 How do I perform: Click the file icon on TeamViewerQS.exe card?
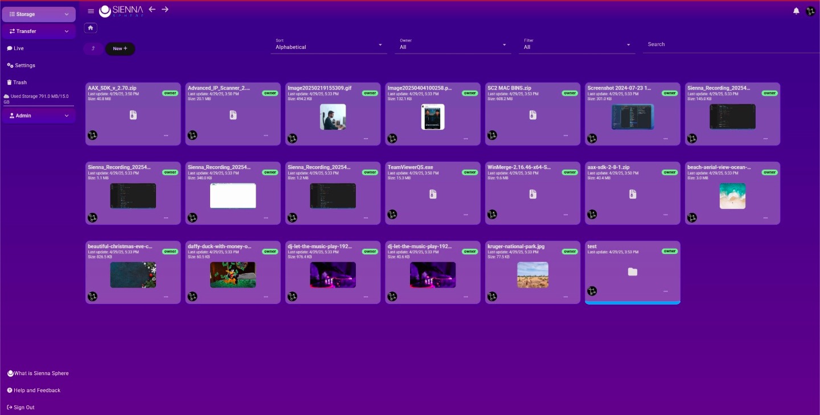[433, 194]
